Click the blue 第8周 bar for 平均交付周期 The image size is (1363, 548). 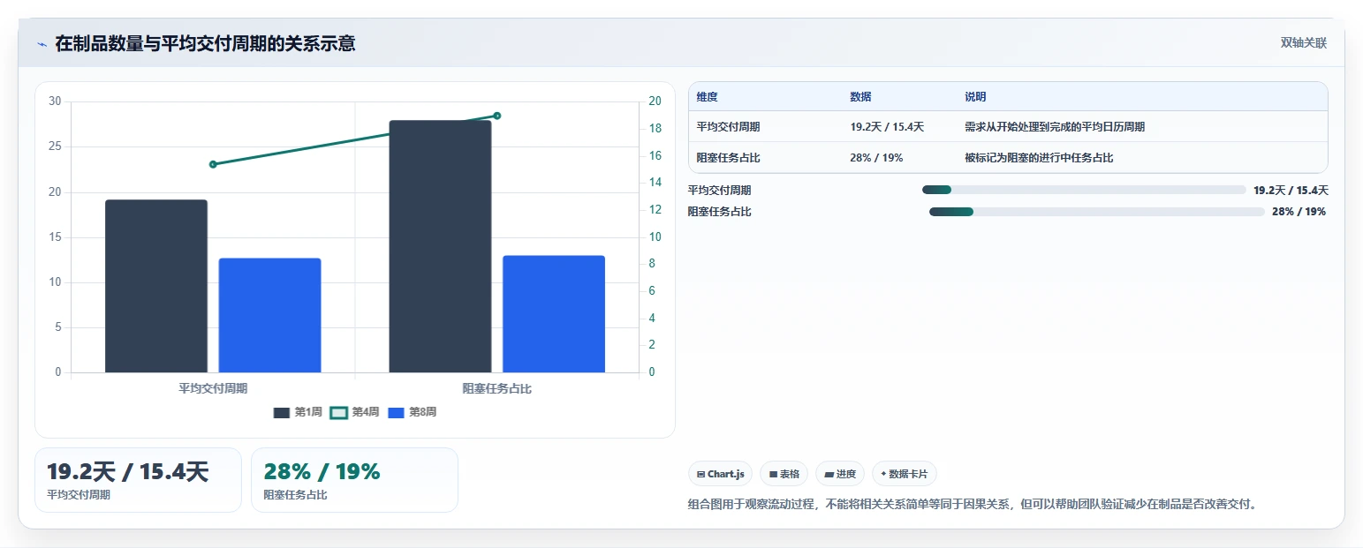tap(269, 315)
